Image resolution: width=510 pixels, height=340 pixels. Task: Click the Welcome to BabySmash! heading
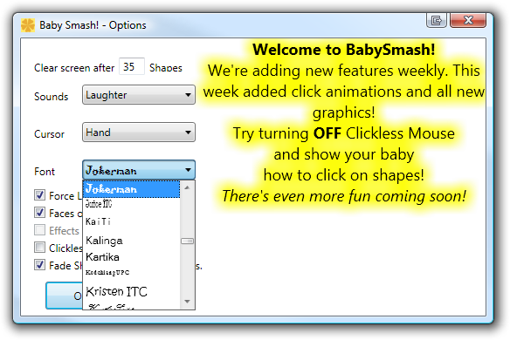click(x=344, y=50)
